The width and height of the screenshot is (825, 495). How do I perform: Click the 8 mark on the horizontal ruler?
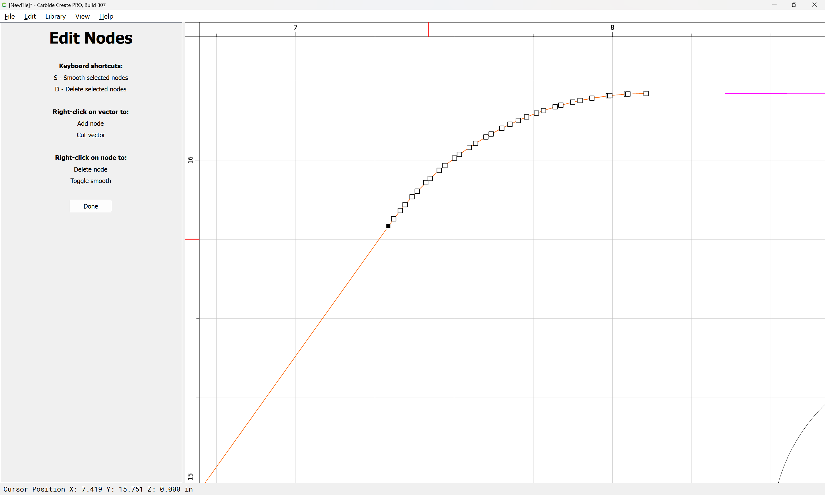point(612,27)
